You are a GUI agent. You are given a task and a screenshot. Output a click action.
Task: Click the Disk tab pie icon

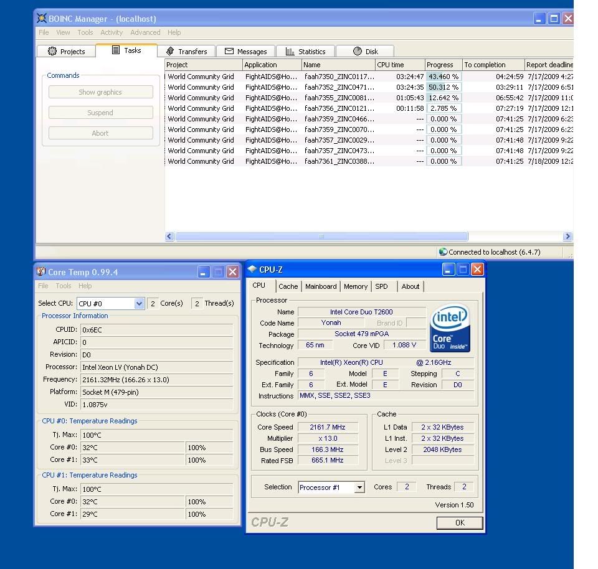coord(358,52)
